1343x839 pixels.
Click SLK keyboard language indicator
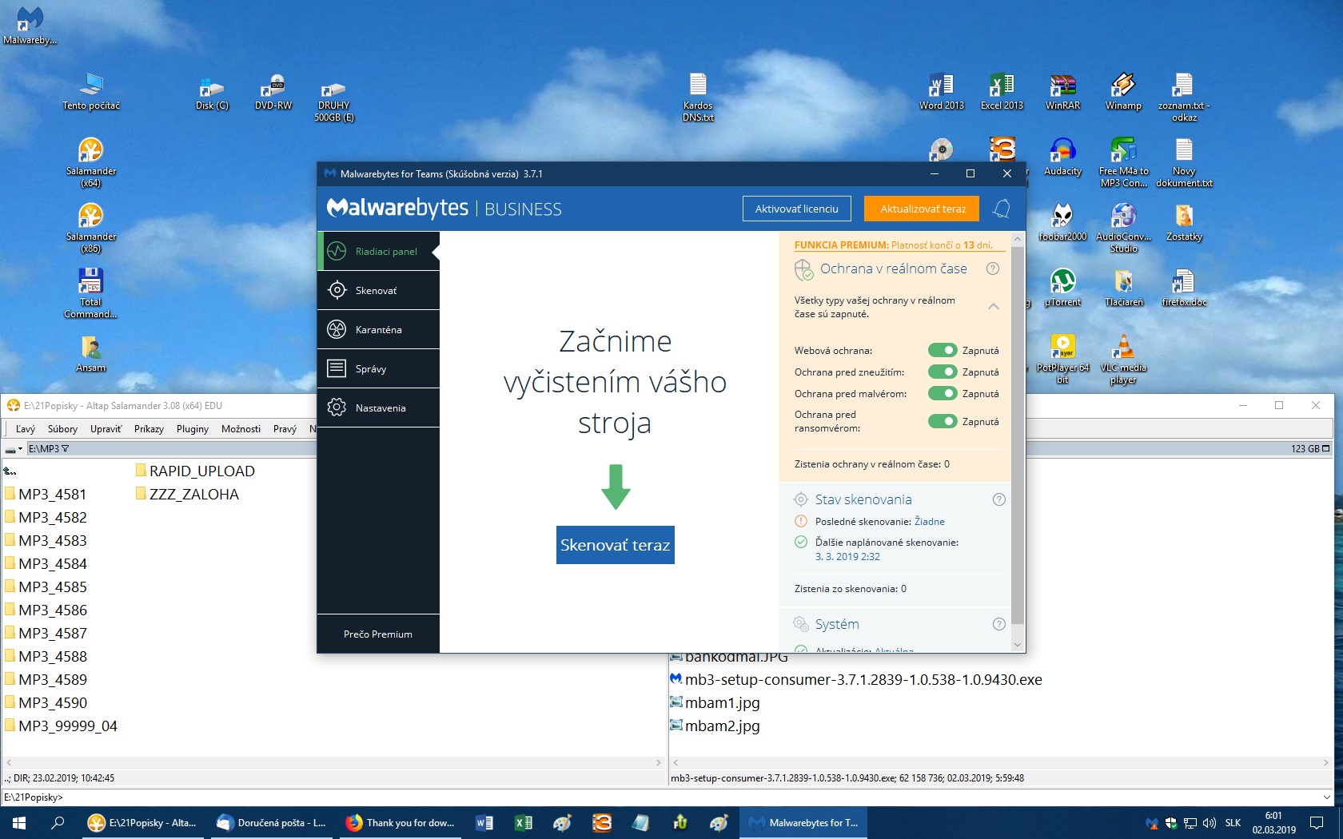[x=1233, y=822]
